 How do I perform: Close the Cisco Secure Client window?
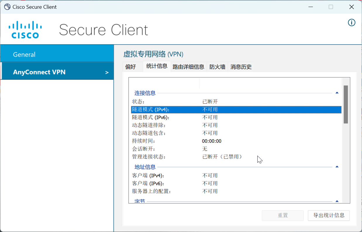[x=352, y=7]
